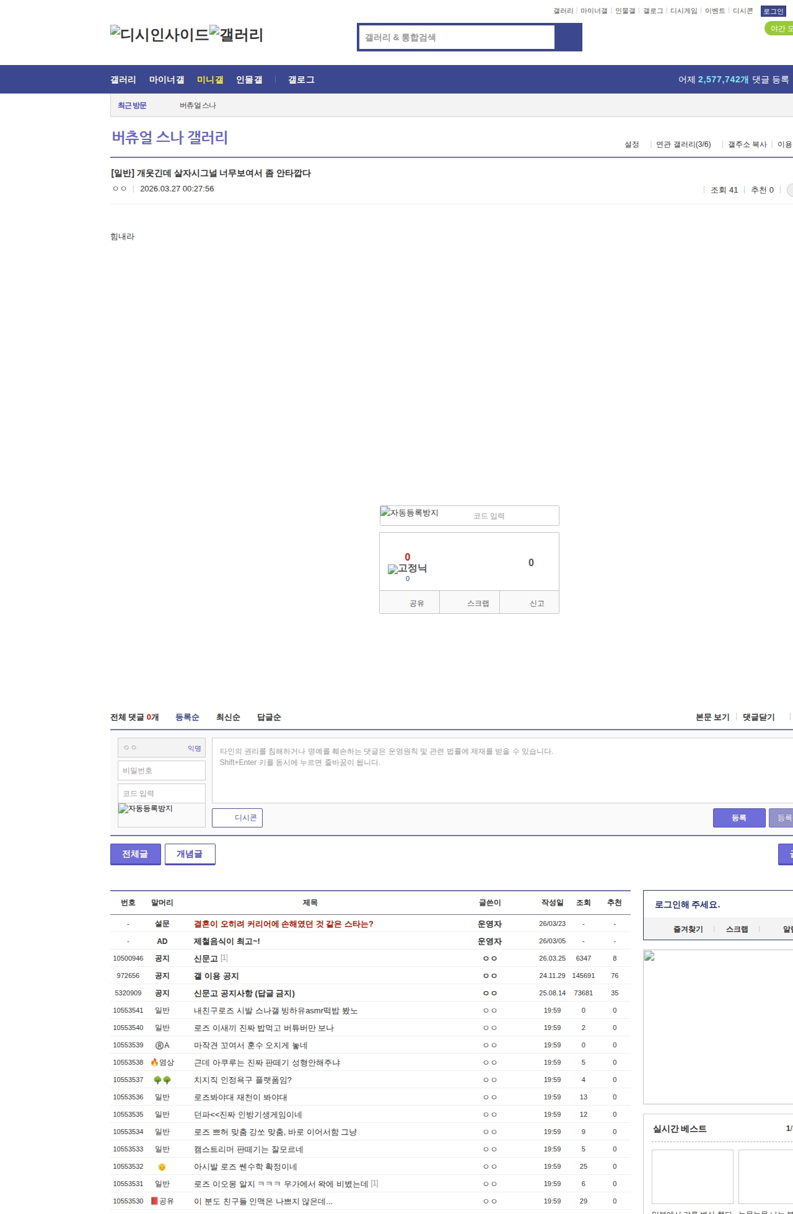Click the 고정닉 recommend icon

coord(407,569)
